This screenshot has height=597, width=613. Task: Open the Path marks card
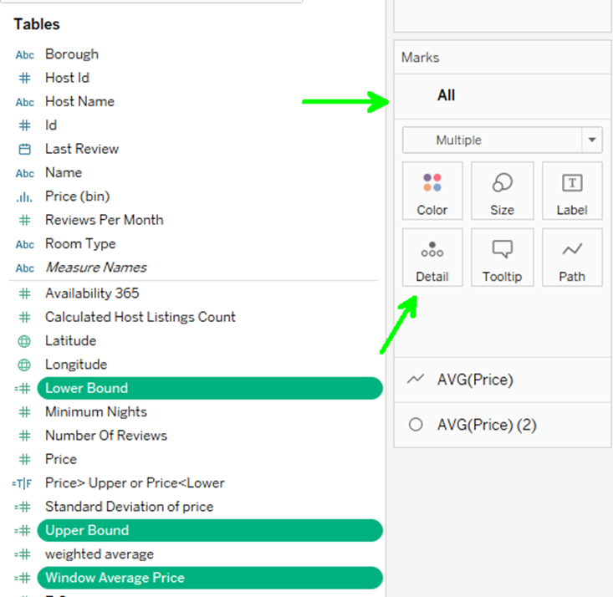click(572, 258)
